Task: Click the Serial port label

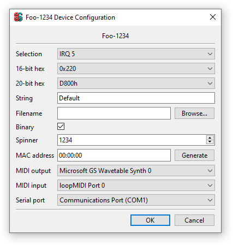Action: (x=30, y=200)
